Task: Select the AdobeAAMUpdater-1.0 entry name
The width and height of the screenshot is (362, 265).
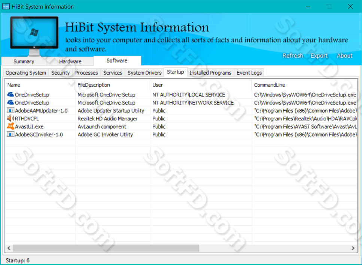Action: coord(41,111)
